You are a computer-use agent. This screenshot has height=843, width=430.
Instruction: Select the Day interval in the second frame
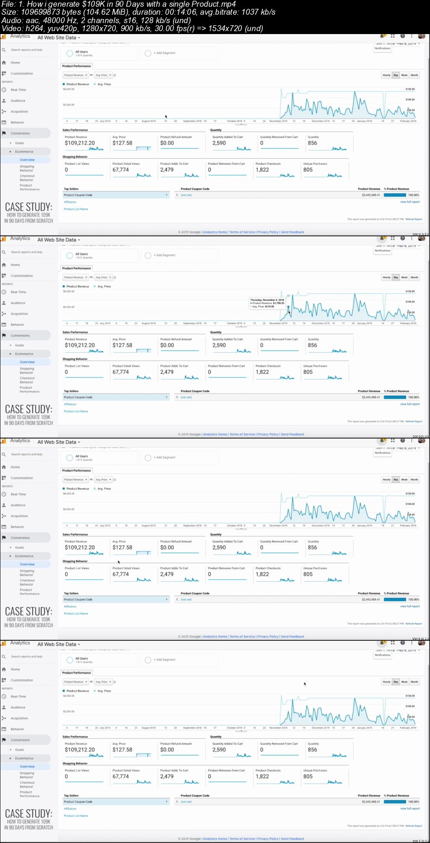[x=396, y=277]
